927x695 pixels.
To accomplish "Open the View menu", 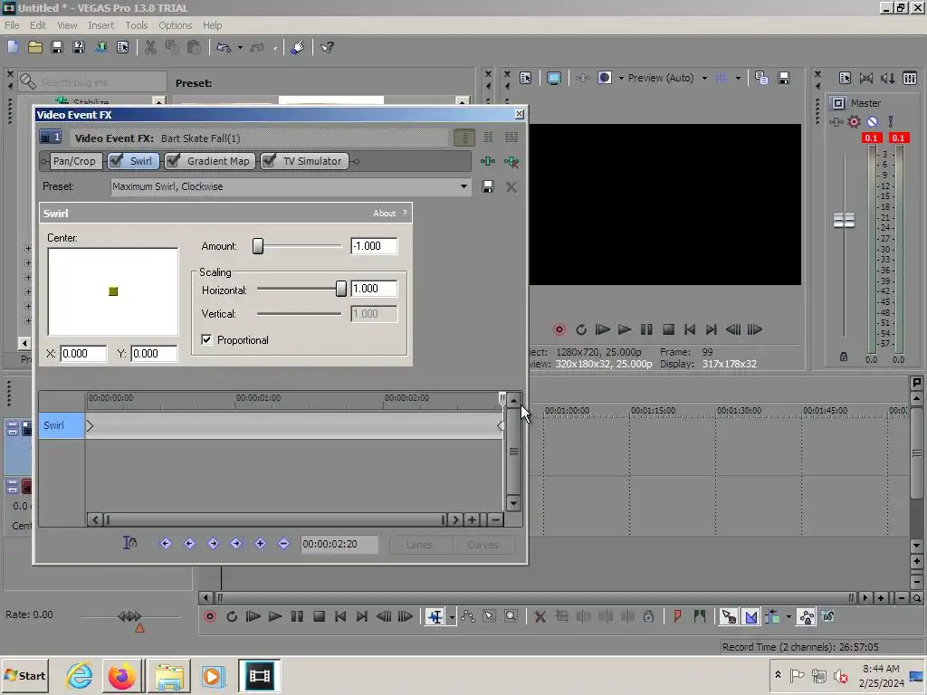I will [x=67, y=25].
